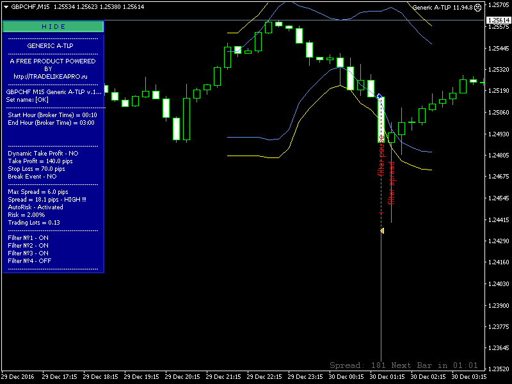
Task: Click 'Trading Lots = 0.13' line
Action: pos(34,222)
